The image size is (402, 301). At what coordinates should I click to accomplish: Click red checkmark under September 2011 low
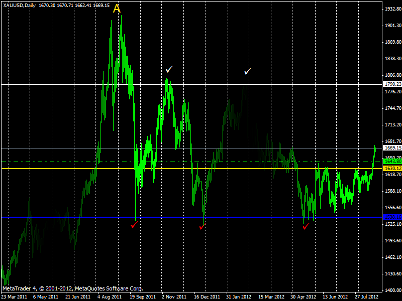coord(134,225)
